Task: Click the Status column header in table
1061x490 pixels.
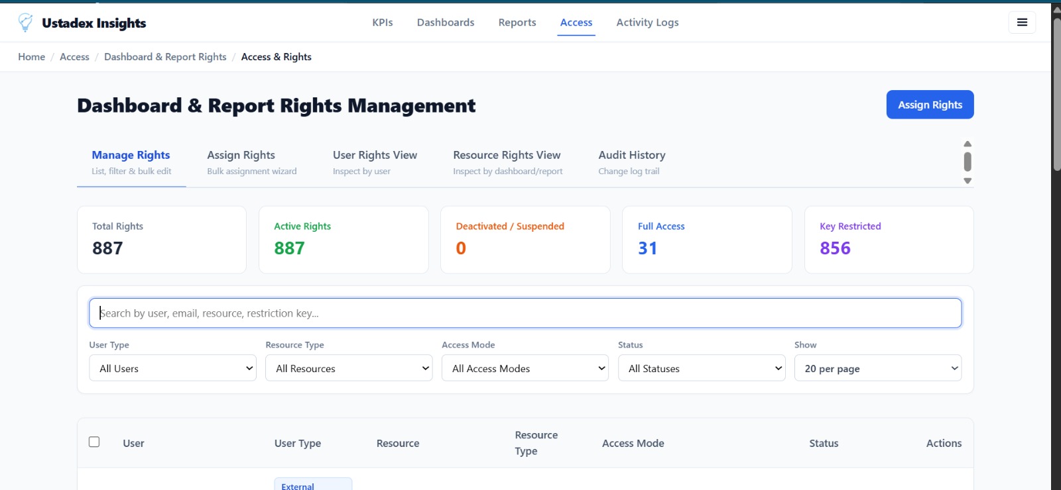Action: (x=824, y=443)
